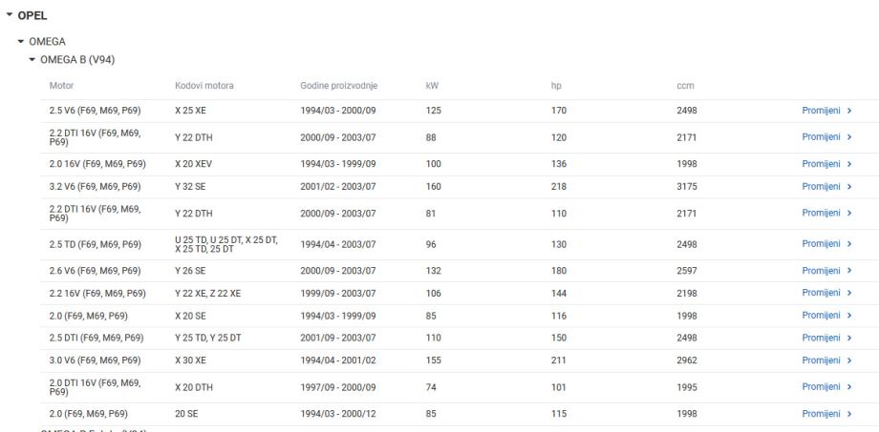This screenshot has width=879, height=432.
Task: Click Promijeni for 2.2 DTI 16V 81 kW
Action: tap(826, 214)
